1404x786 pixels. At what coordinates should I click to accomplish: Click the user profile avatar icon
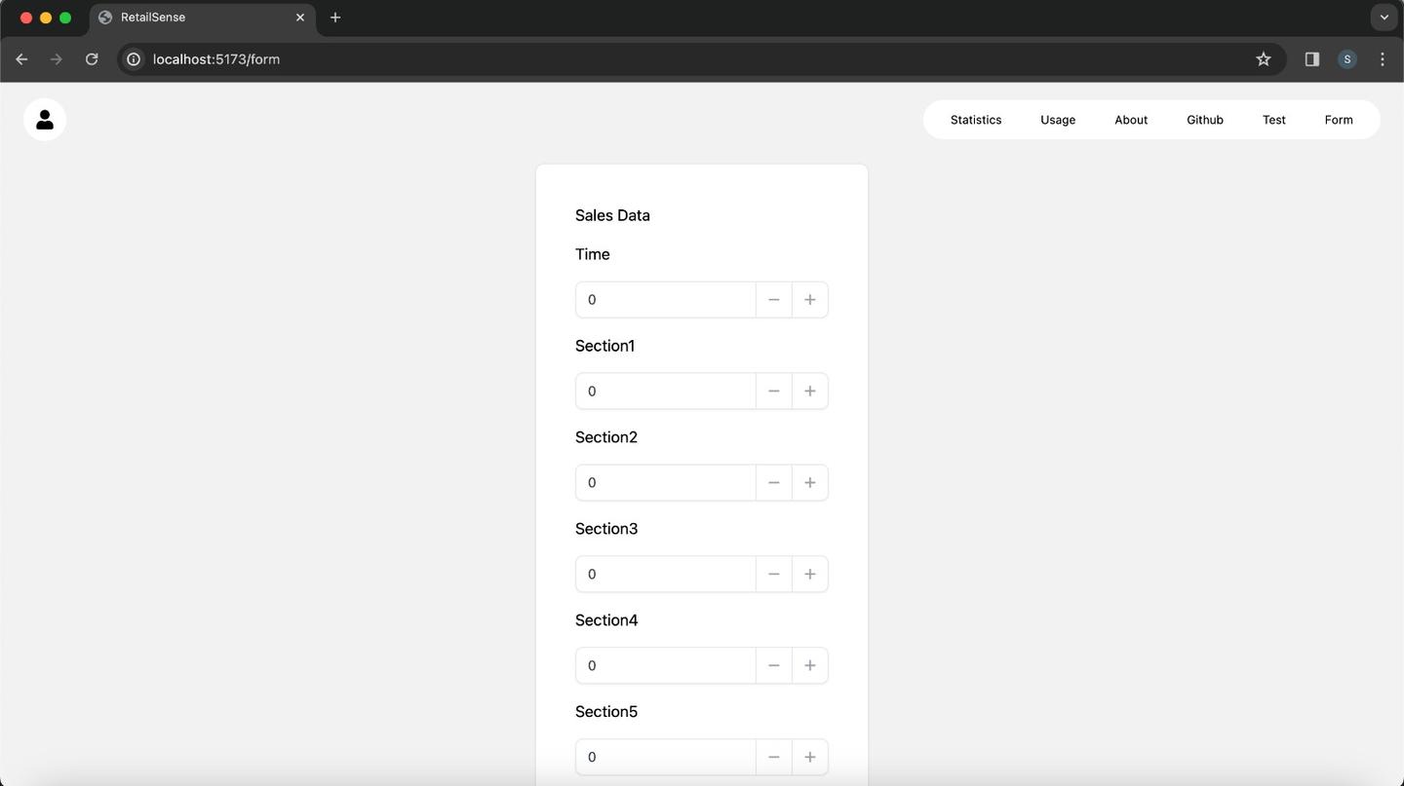coord(45,120)
